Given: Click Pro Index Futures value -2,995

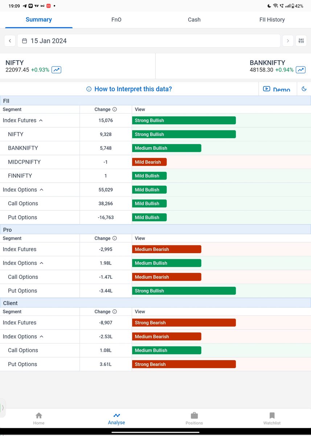Looking at the screenshot, I should (x=106, y=249).
